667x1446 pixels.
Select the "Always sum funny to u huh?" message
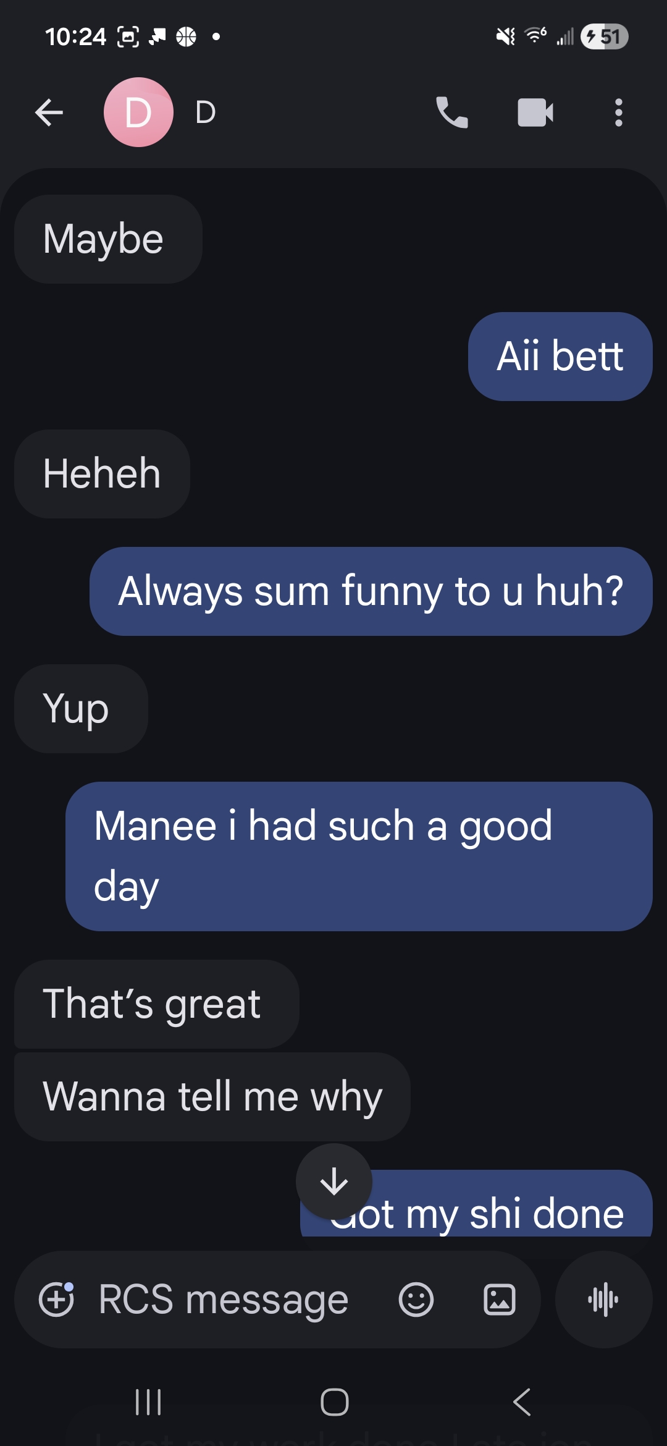point(371,591)
